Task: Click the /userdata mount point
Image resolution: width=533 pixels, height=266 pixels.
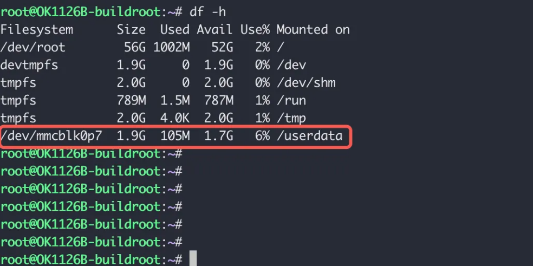Action: pyautogui.click(x=309, y=136)
